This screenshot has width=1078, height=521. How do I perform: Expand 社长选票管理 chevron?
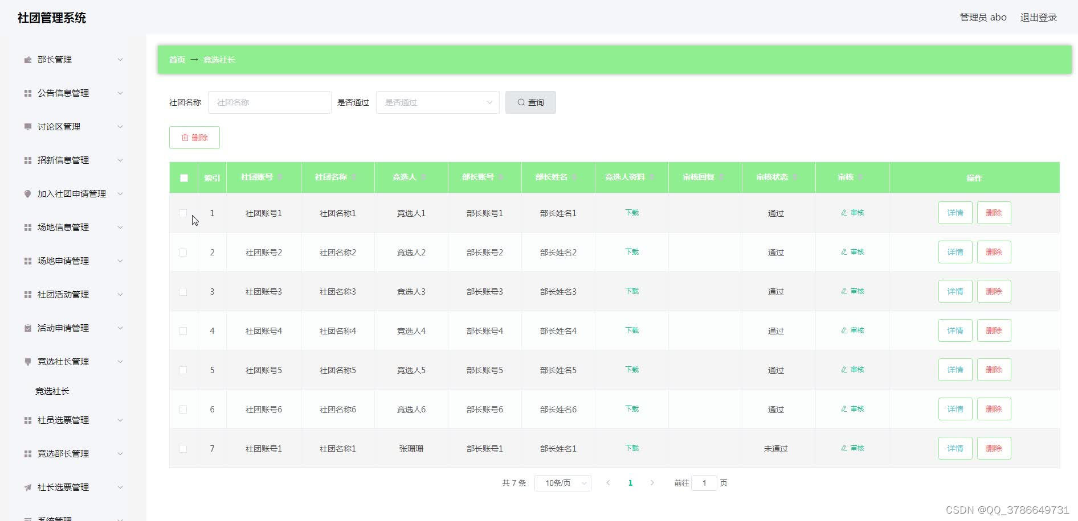click(120, 487)
